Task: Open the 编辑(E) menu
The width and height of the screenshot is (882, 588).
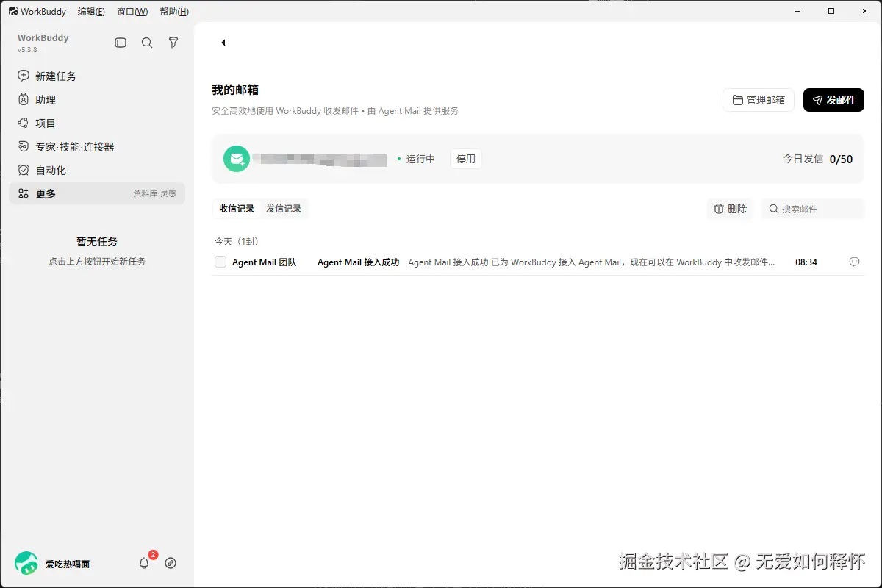Action: click(x=91, y=11)
